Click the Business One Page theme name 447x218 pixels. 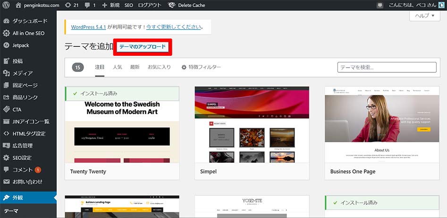pyautogui.click(x=353, y=172)
